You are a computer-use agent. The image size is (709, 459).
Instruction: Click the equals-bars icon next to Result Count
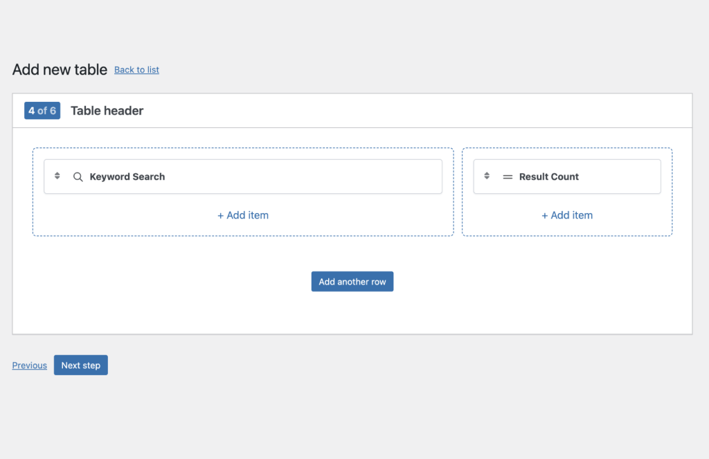(x=508, y=177)
